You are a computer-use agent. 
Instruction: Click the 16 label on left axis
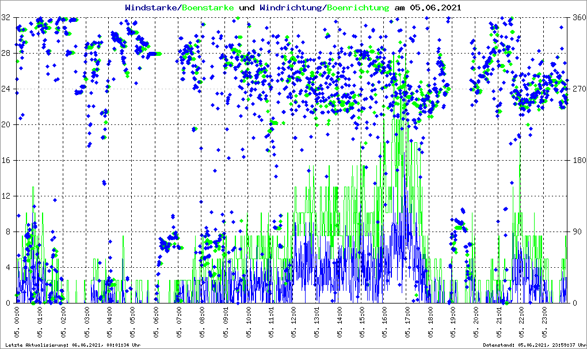6,161
